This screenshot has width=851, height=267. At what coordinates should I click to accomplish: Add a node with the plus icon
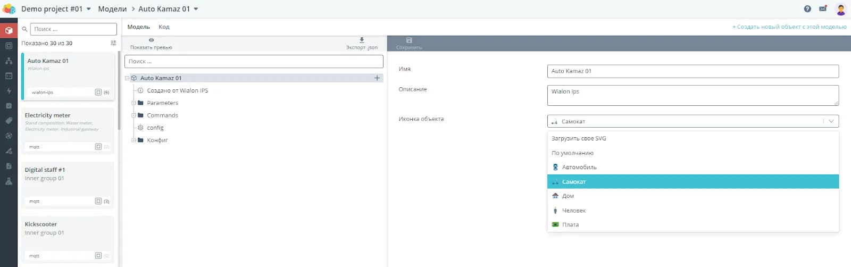(377, 78)
